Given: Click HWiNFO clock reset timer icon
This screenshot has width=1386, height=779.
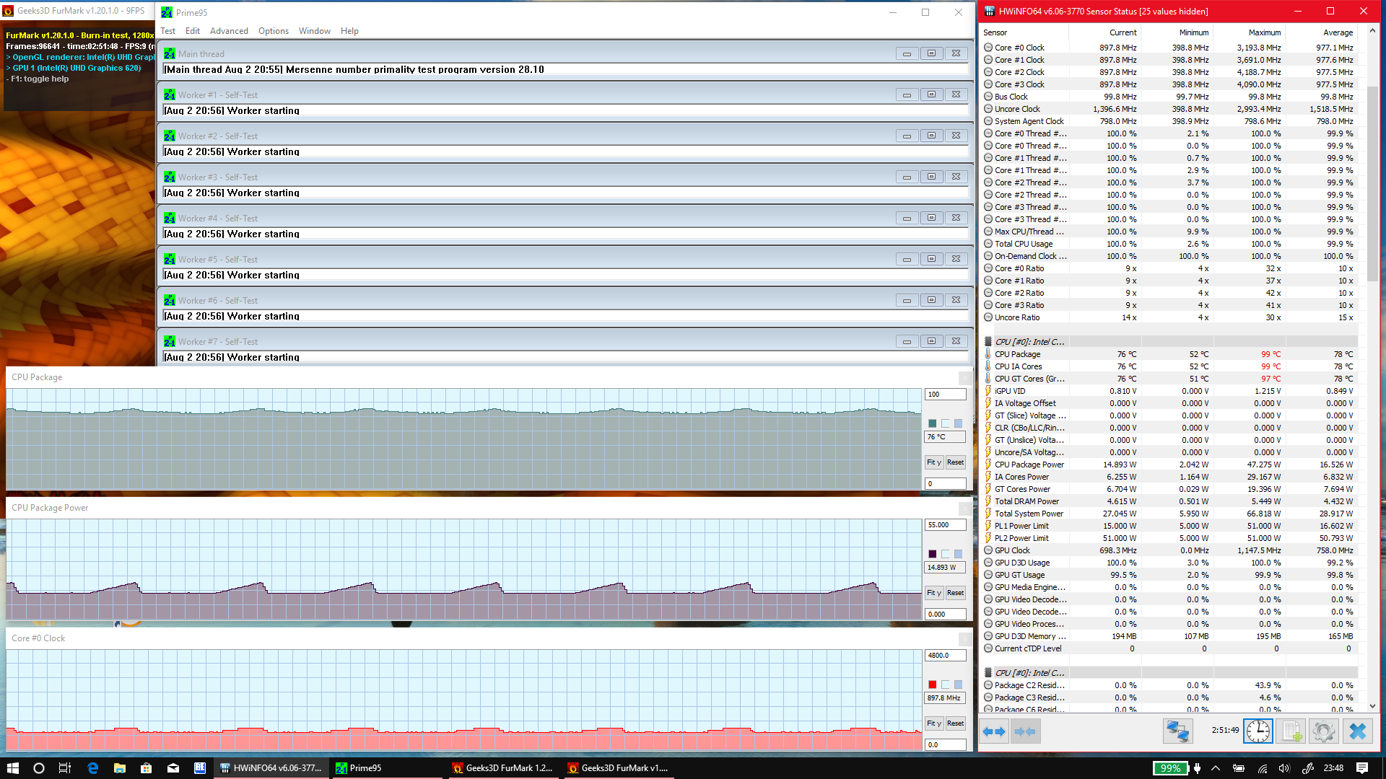Looking at the screenshot, I should click(x=1258, y=731).
